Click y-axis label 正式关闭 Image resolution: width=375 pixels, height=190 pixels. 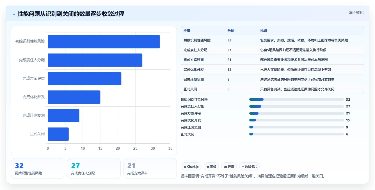coord(37,134)
